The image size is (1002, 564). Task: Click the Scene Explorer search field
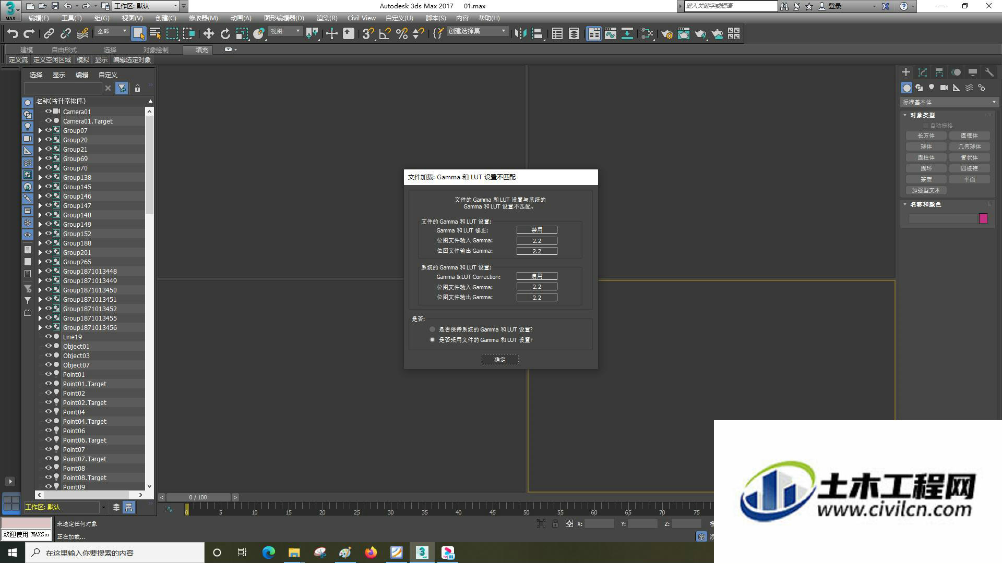(x=63, y=88)
